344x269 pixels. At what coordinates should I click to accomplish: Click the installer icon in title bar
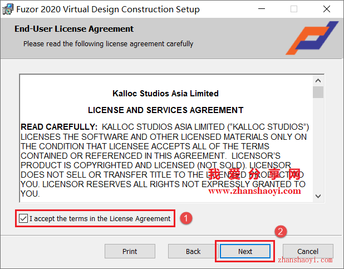click(x=8, y=9)
